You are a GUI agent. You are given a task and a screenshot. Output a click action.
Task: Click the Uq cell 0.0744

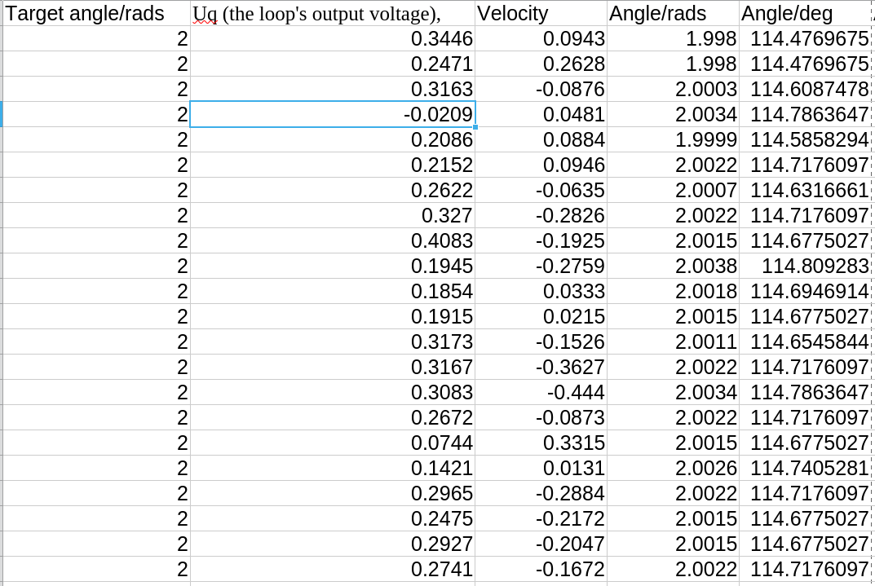point(333,443)
